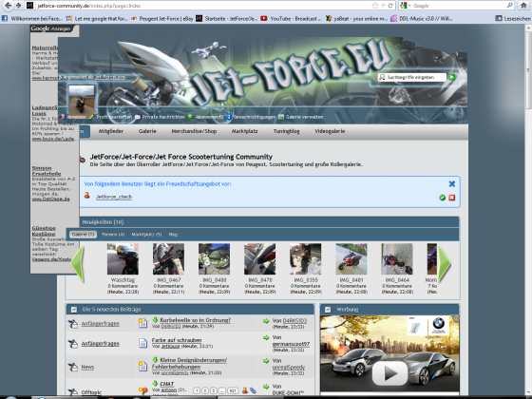Open Benachrichtigungen link
The width and height of the screenshot is (532, 399).
(x=255, y=117)
